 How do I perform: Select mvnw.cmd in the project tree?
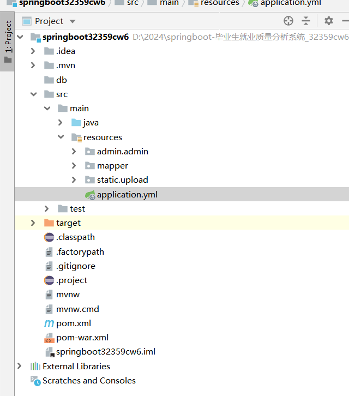coord(77,309)
